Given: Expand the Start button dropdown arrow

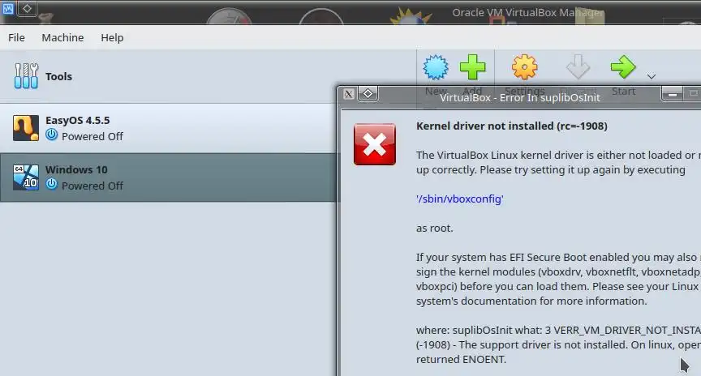Looking at the screenshot, I should (652, 76).
